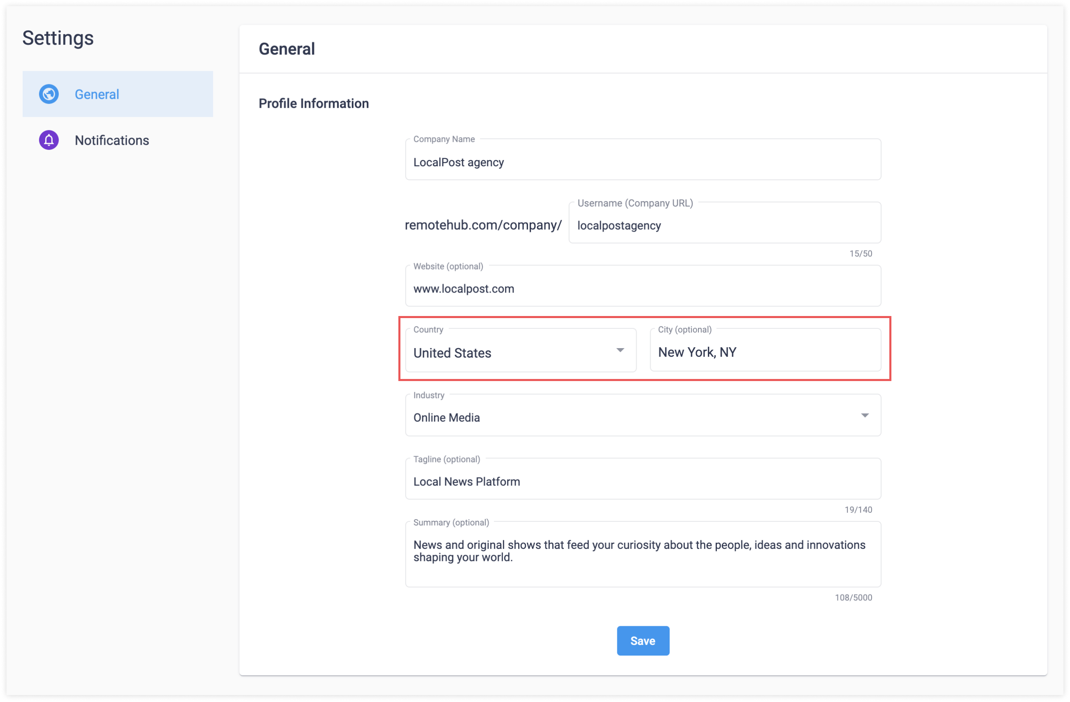Click the '108/5000' summary counter

tap(853, 598)
